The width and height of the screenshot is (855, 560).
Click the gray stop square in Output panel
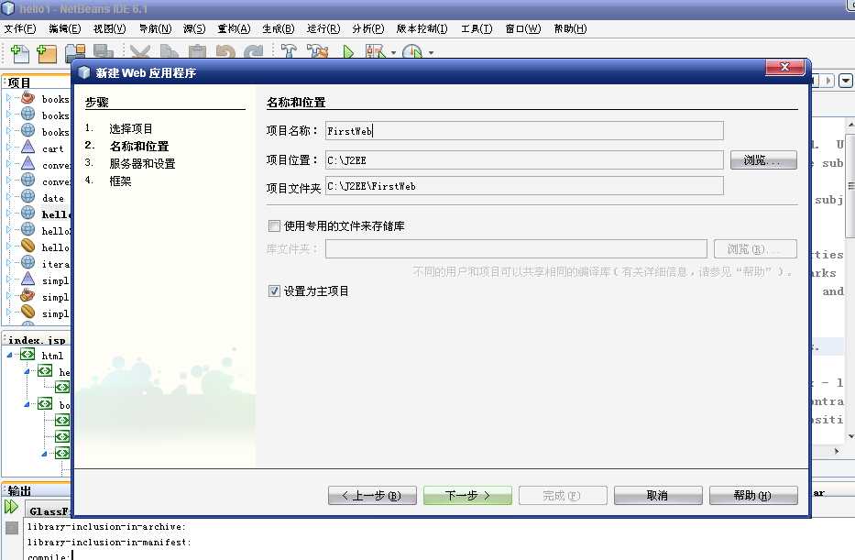11,528
